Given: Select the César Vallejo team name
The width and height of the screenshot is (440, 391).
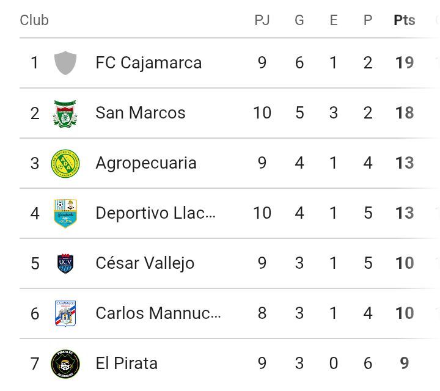Looking at the screenshot, I should (x=145, y=263).
